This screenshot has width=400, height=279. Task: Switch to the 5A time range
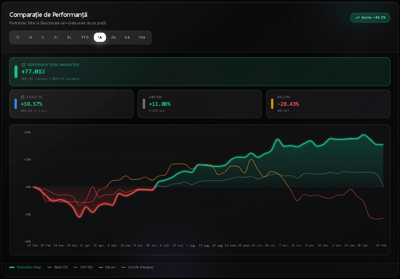[127, 37]
